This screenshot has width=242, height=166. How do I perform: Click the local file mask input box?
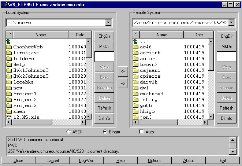tap(104, 57)
